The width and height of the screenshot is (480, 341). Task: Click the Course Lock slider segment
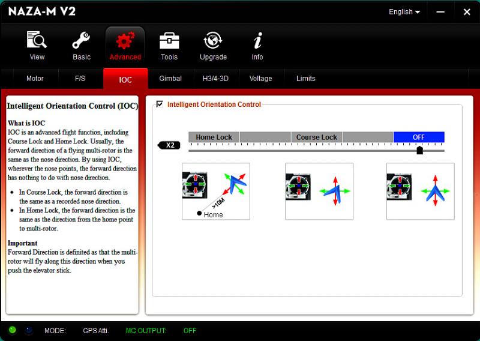click(x=317, y=137)
